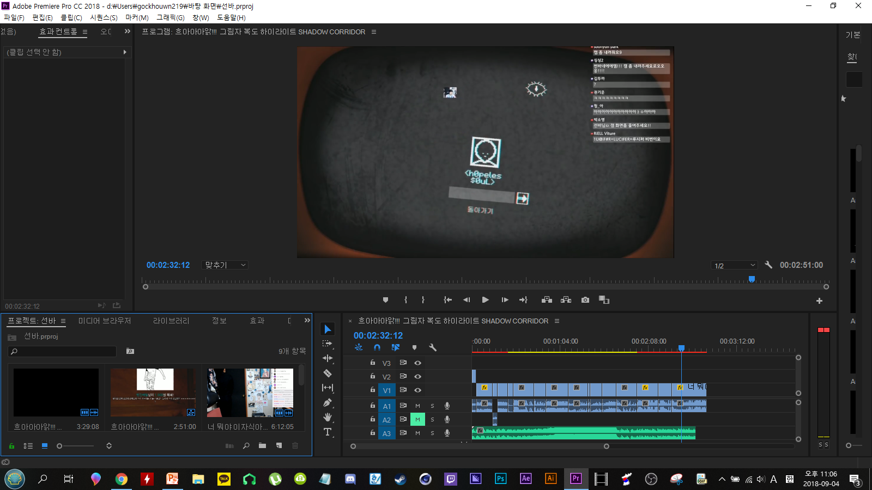The image size is (872, 490).
Task: Select the Pen tool
Action: (328, 403)
